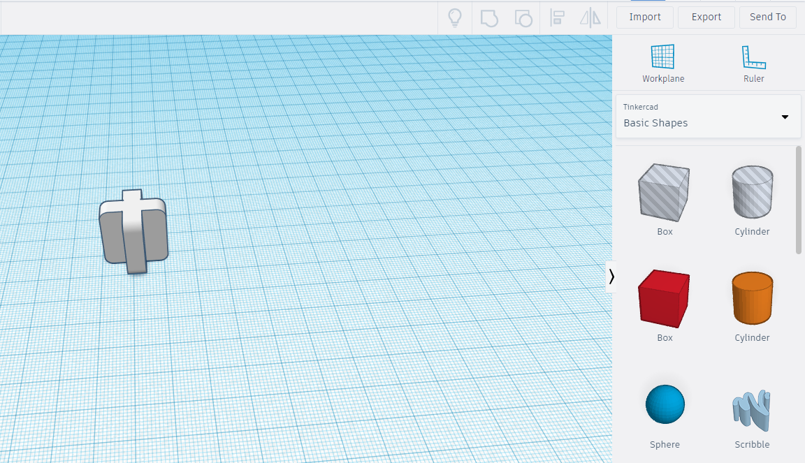
Task: Click the shapes panel scrollbar
Action: coord(798,200)
